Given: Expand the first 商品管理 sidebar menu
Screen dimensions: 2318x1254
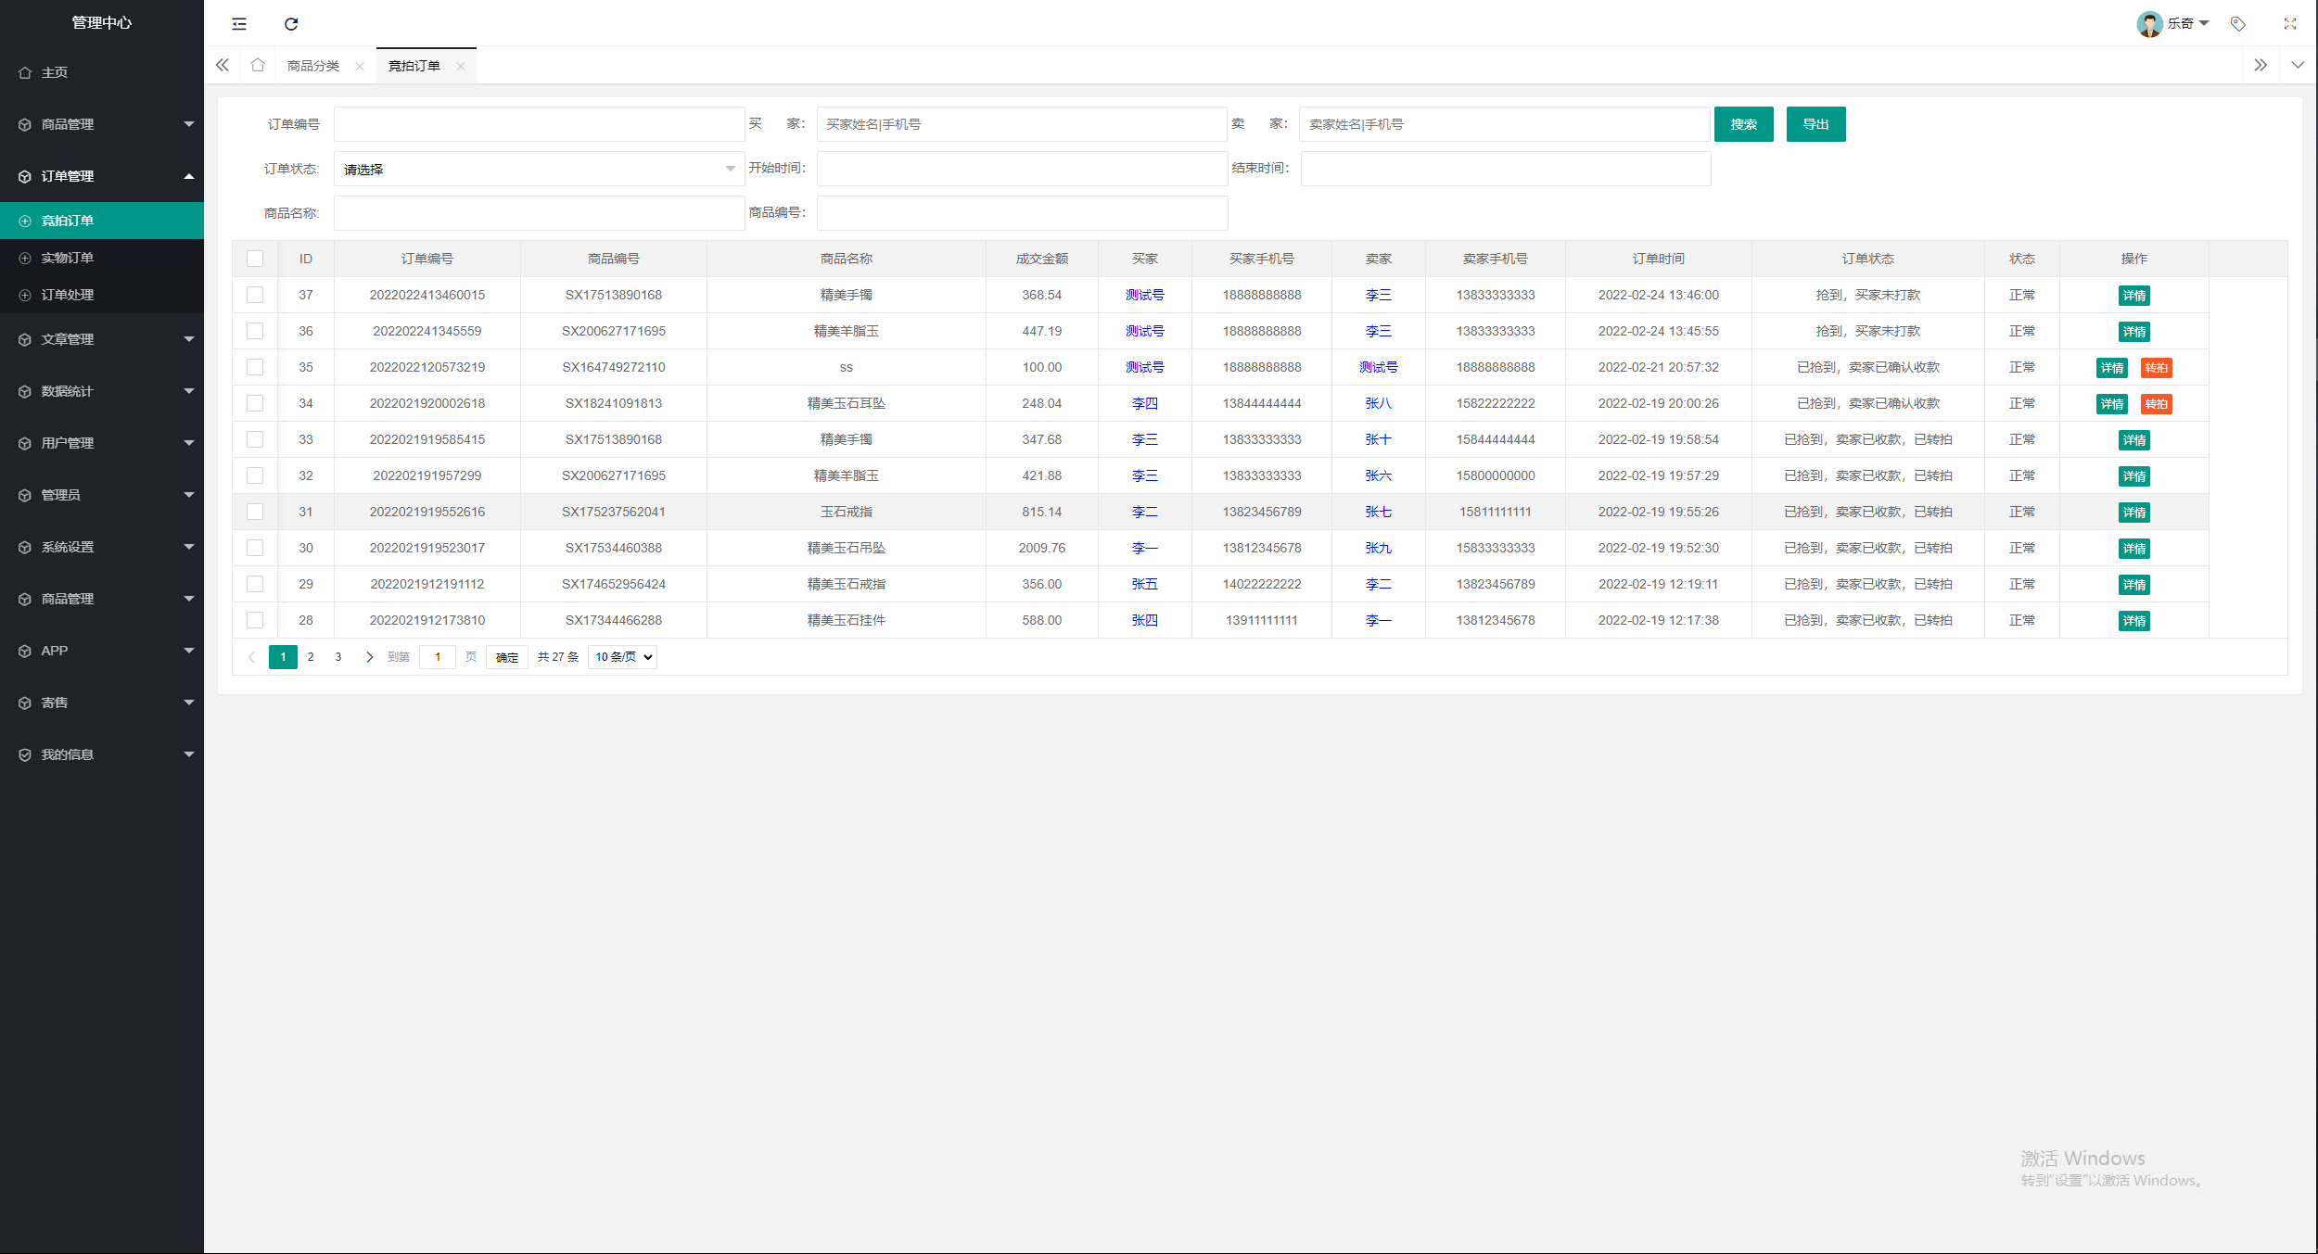Looking at the screenshot, I should click(102, 124).
